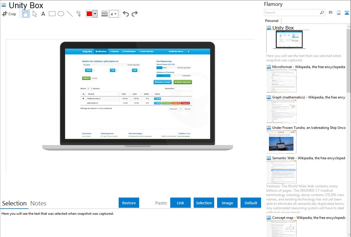
Task: Click the "Concept map - Wikipedia" title
Action: coord(309,218)
